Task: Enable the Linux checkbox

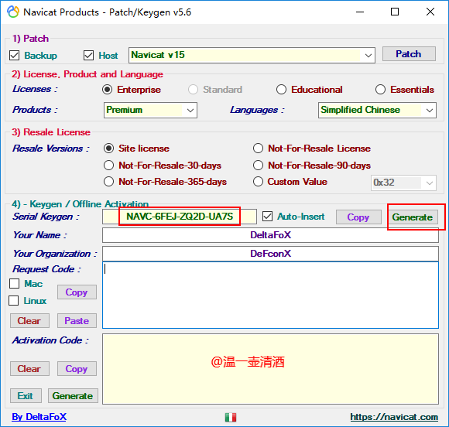Action: click(x=14, y=300)
